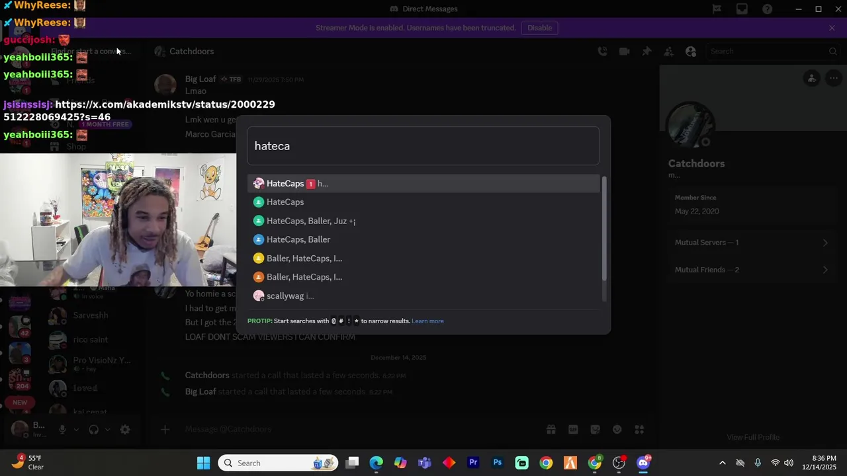Open Photoshop from taskbar
The width and height of the screenshot is (847, 476).
(498, 463)
